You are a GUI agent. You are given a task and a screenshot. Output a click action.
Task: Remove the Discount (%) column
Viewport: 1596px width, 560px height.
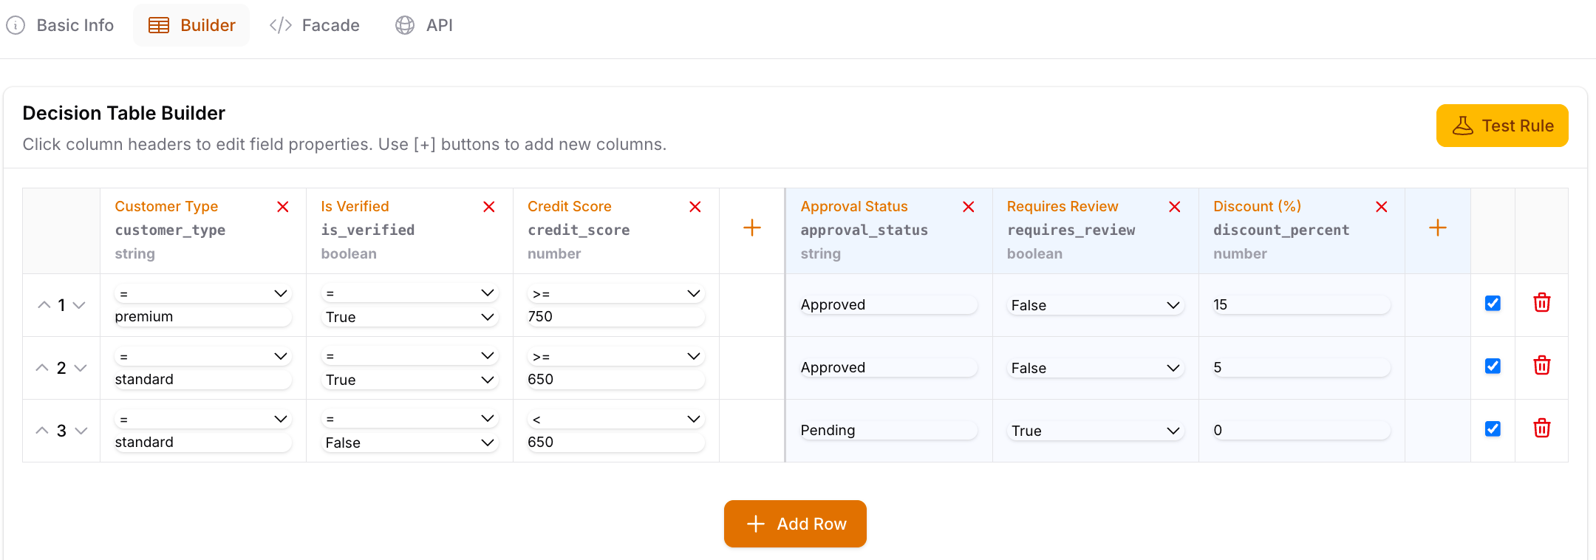pyautogui.click(x=1381, y=207)
